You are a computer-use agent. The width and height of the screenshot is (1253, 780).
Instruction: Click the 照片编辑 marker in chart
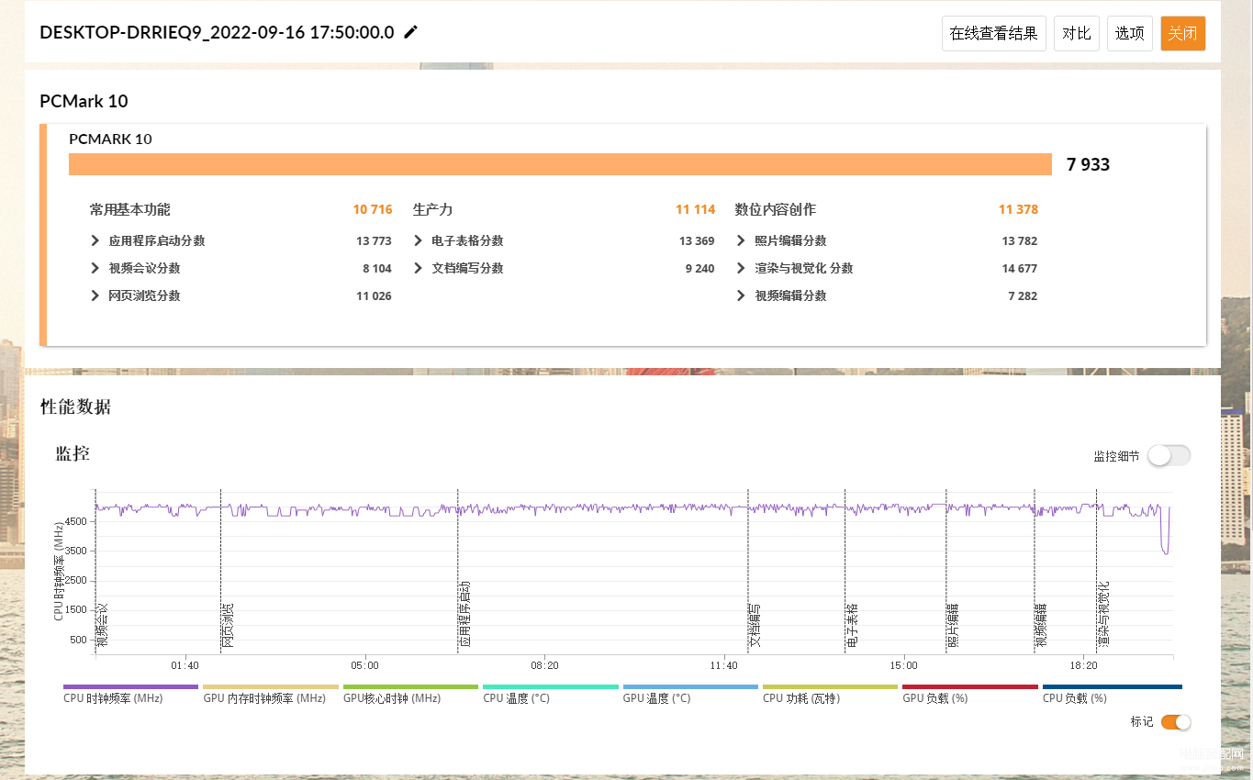tap(954, 625)
